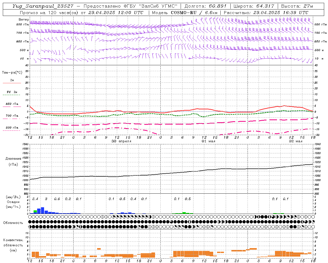Click the Облачность cloud cover label
Image resolution: width=328 pixels, height=263 pixels.
point(13,223)
